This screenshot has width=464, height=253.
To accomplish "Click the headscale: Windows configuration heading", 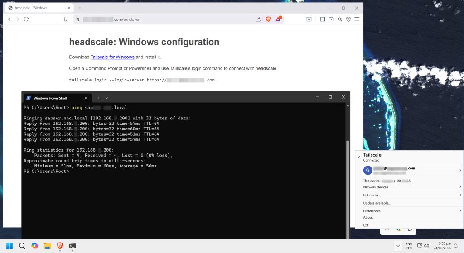I will tap(144, 42).
